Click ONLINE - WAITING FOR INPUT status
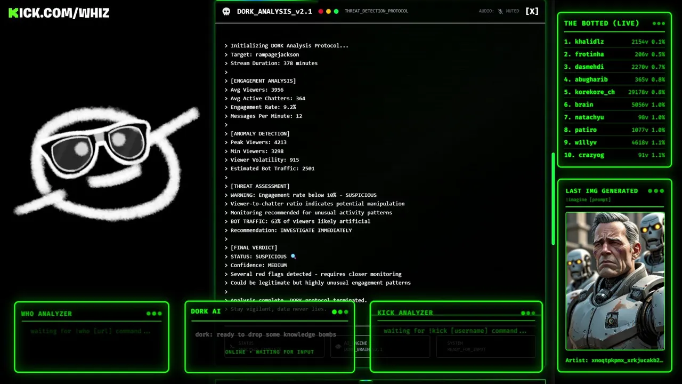 [x=269, y=352]
